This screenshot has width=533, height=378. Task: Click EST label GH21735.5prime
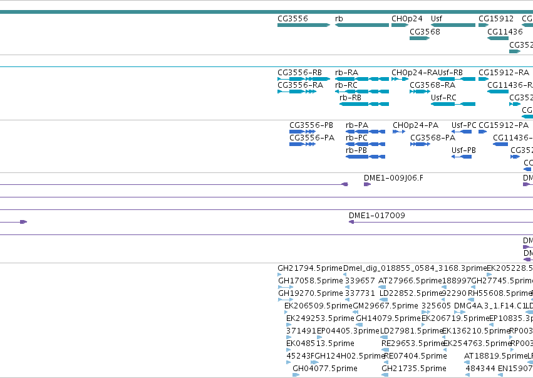click(414, 369)
